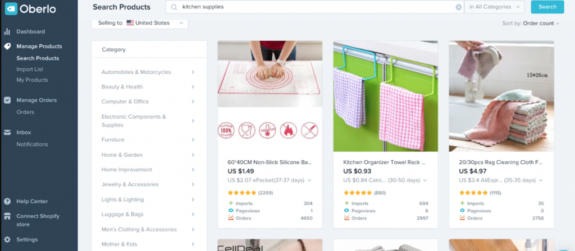Open Orders in the sidebar
575x251 pixels.
(25, 112)
